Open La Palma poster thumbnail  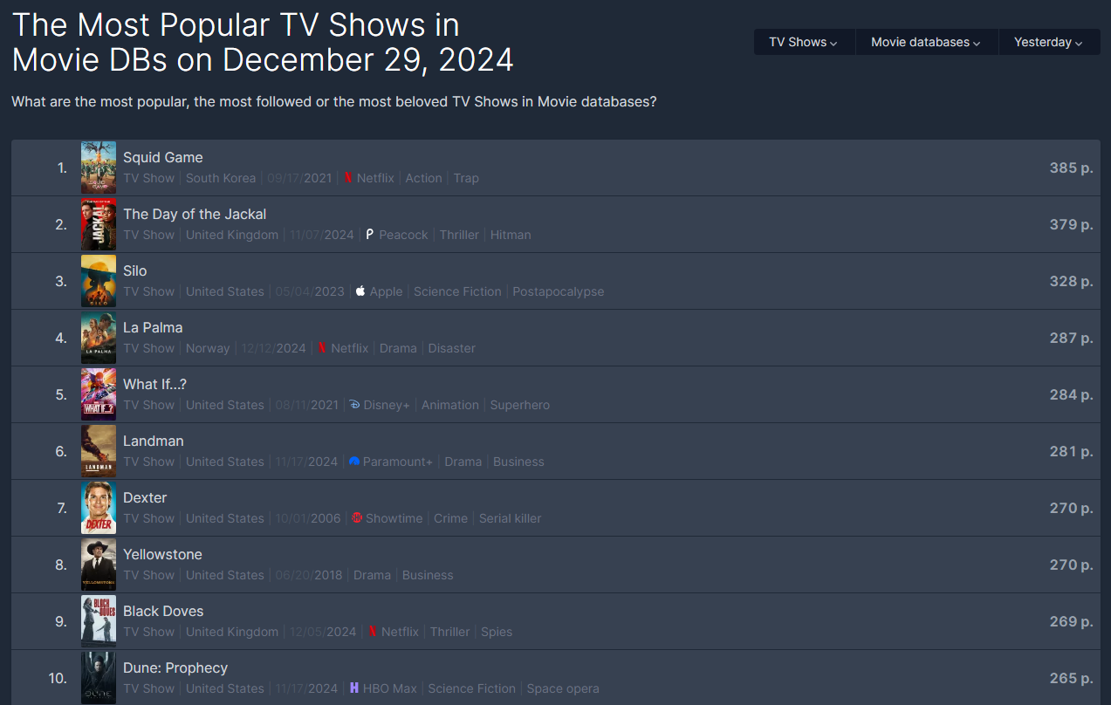(99, 338)
